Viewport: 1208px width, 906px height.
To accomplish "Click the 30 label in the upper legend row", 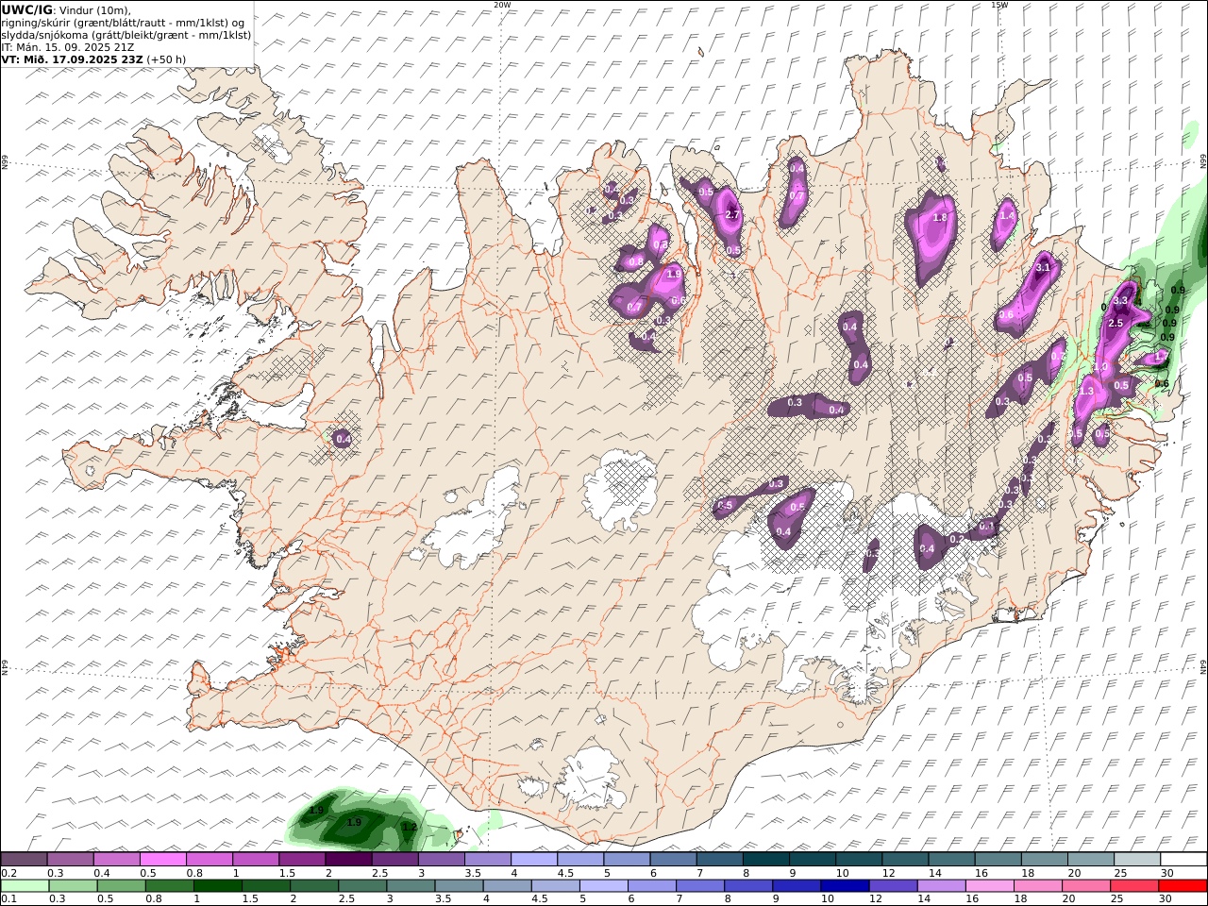I will [x=1166, y=873].
